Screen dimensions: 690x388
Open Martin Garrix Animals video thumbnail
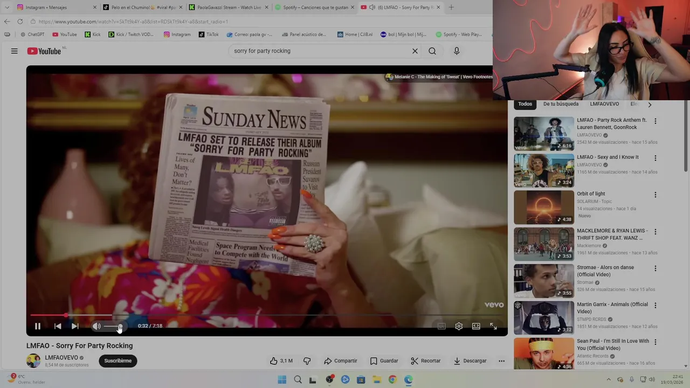[x=544, y=318]
